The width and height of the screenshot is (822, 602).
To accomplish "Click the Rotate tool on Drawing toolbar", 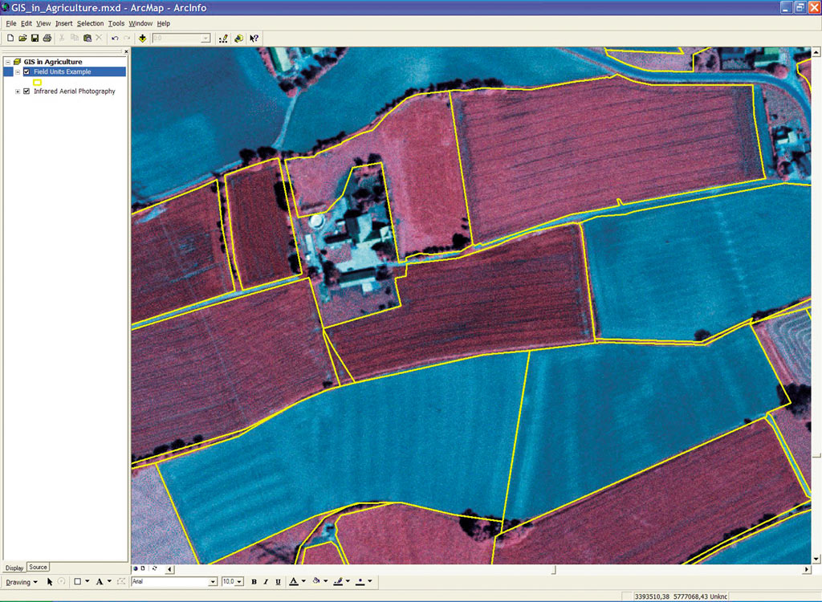I will point(61,582).
